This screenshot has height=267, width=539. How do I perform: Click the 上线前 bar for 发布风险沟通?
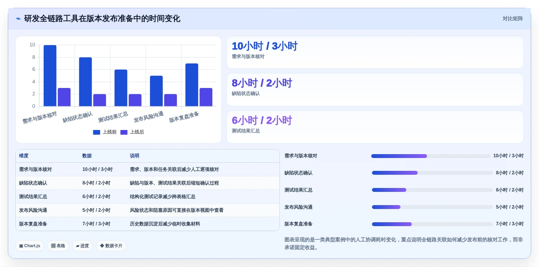pos(156,91)
